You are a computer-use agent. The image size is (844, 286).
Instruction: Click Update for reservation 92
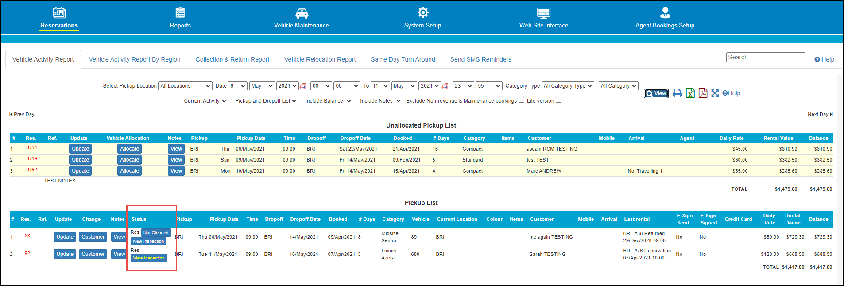click(x=65, y=254)
